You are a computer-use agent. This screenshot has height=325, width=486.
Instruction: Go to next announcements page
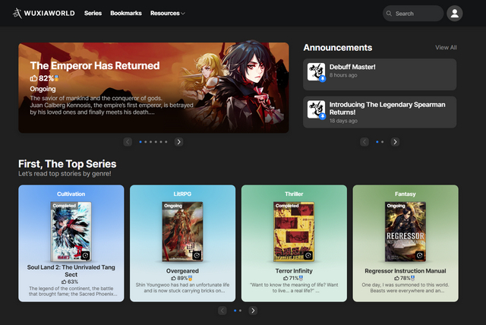pos(395,142)
